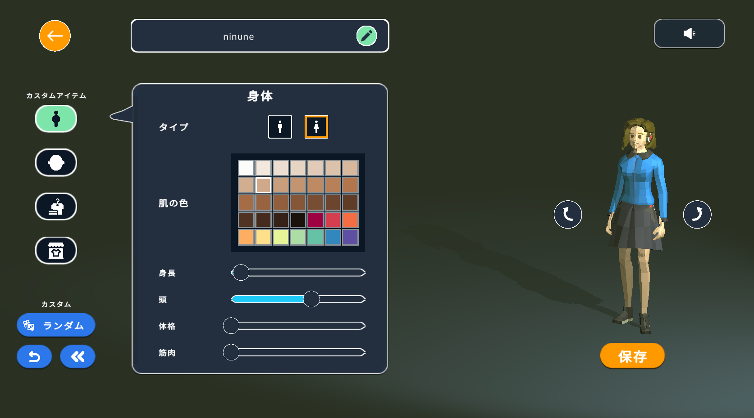Image resolution: width=754 pixels, height=418 pixels.
Task: Click the 頭 head size slider handle
Action: (x=311, y=299)
